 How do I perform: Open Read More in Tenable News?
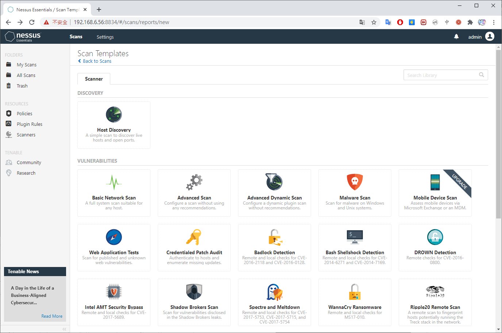(52, 316)
